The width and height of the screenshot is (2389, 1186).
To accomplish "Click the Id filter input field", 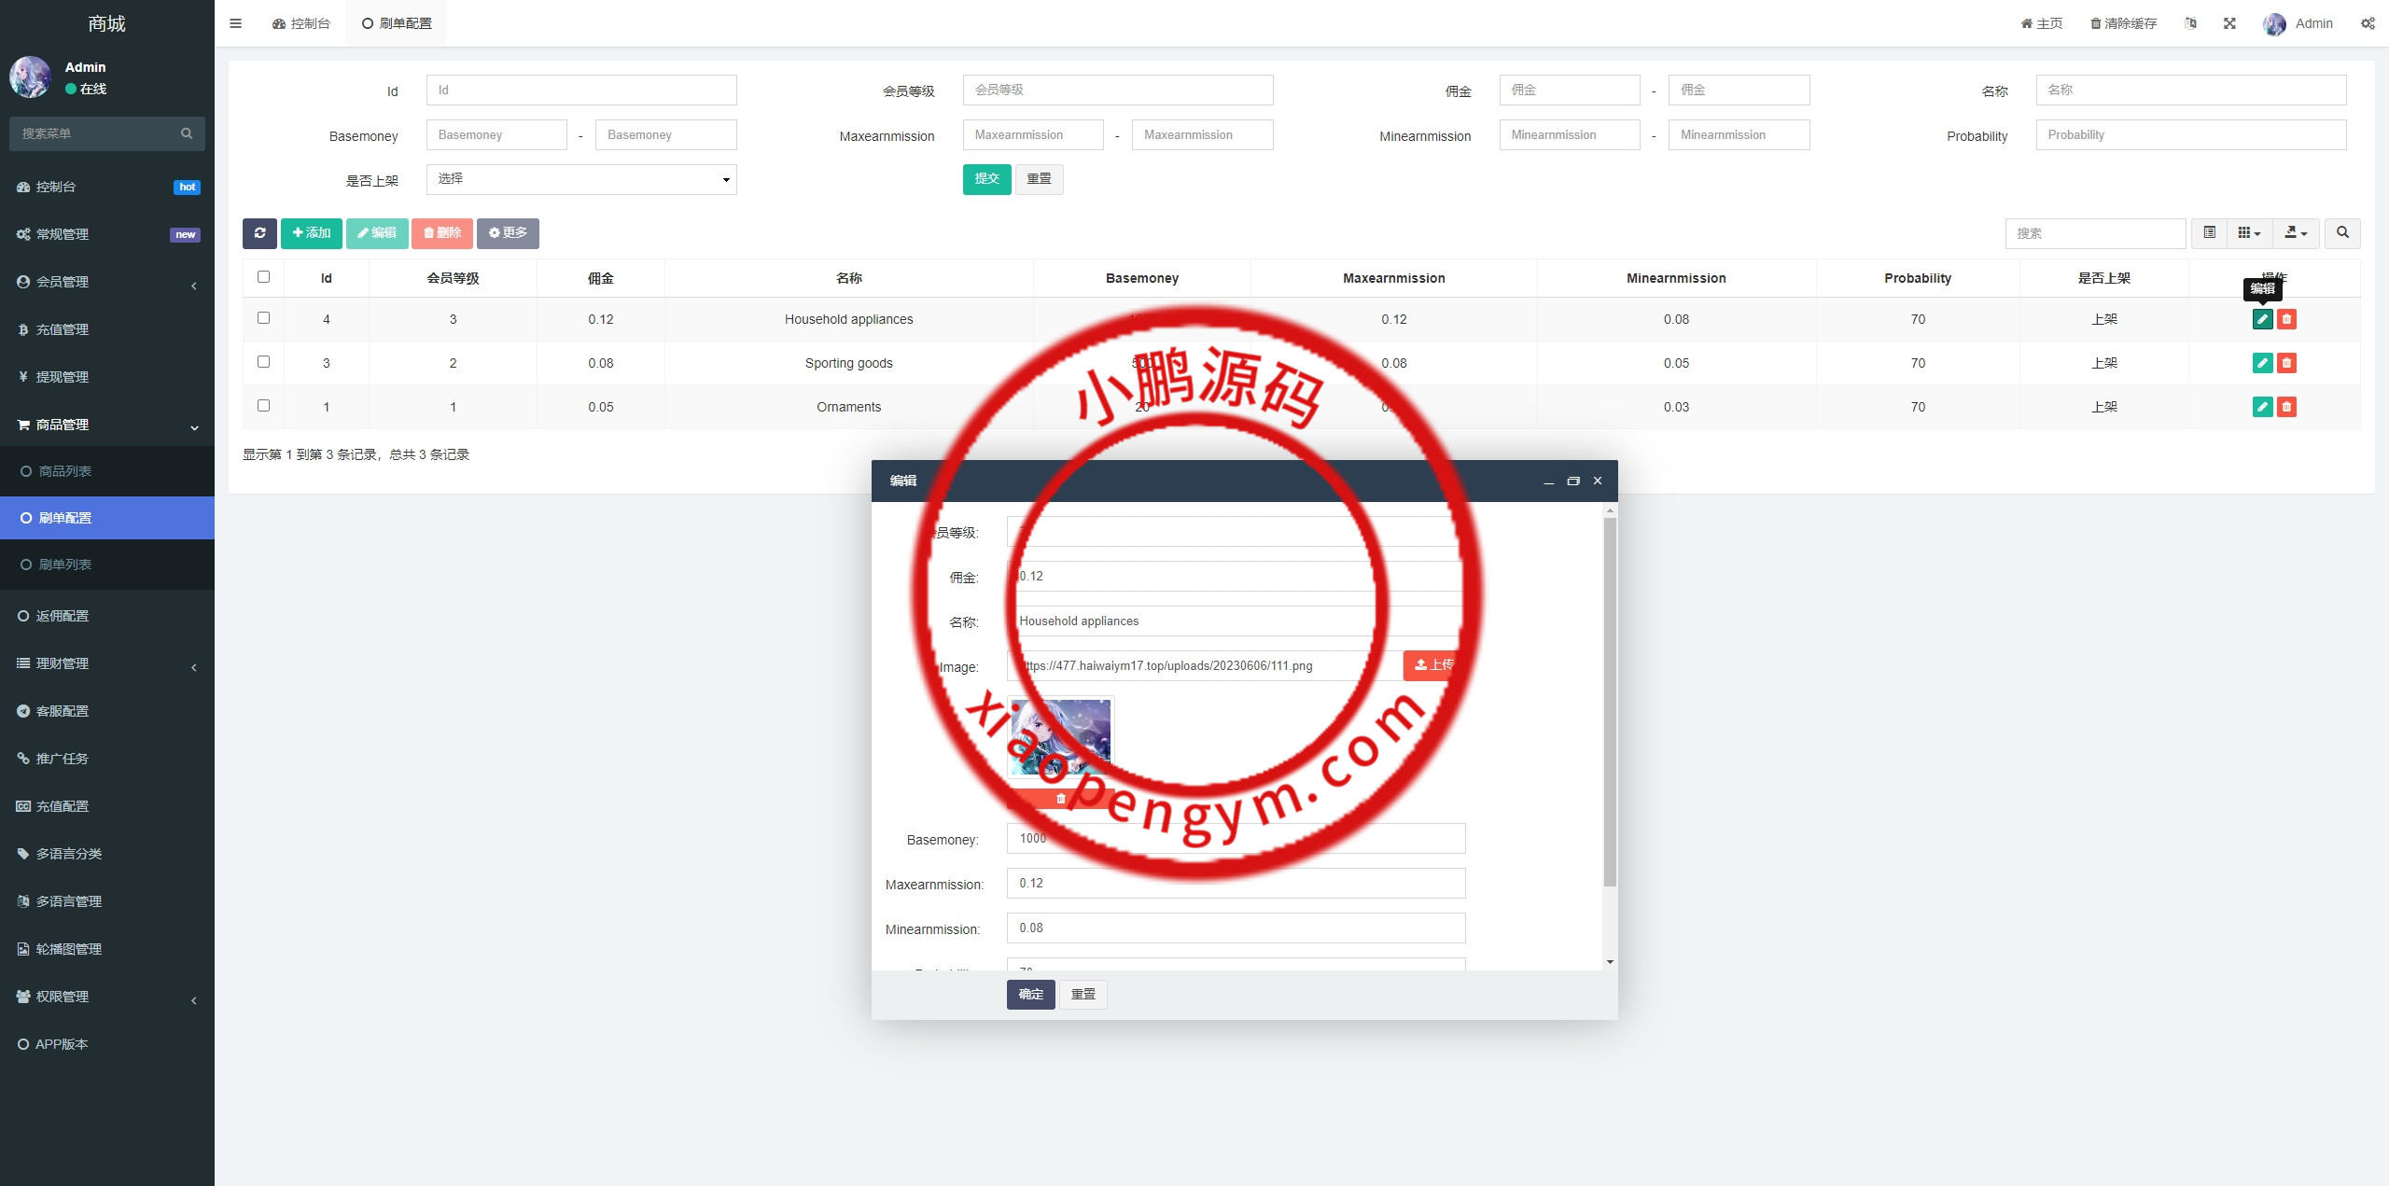I will point(581,90).
